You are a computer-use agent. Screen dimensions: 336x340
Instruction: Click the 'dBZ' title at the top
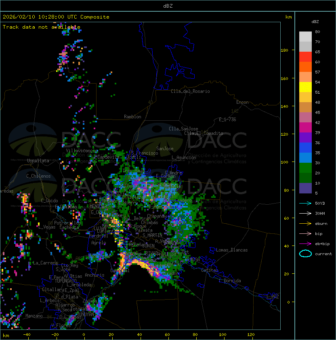pyautogui.click(x=168, y=6)
